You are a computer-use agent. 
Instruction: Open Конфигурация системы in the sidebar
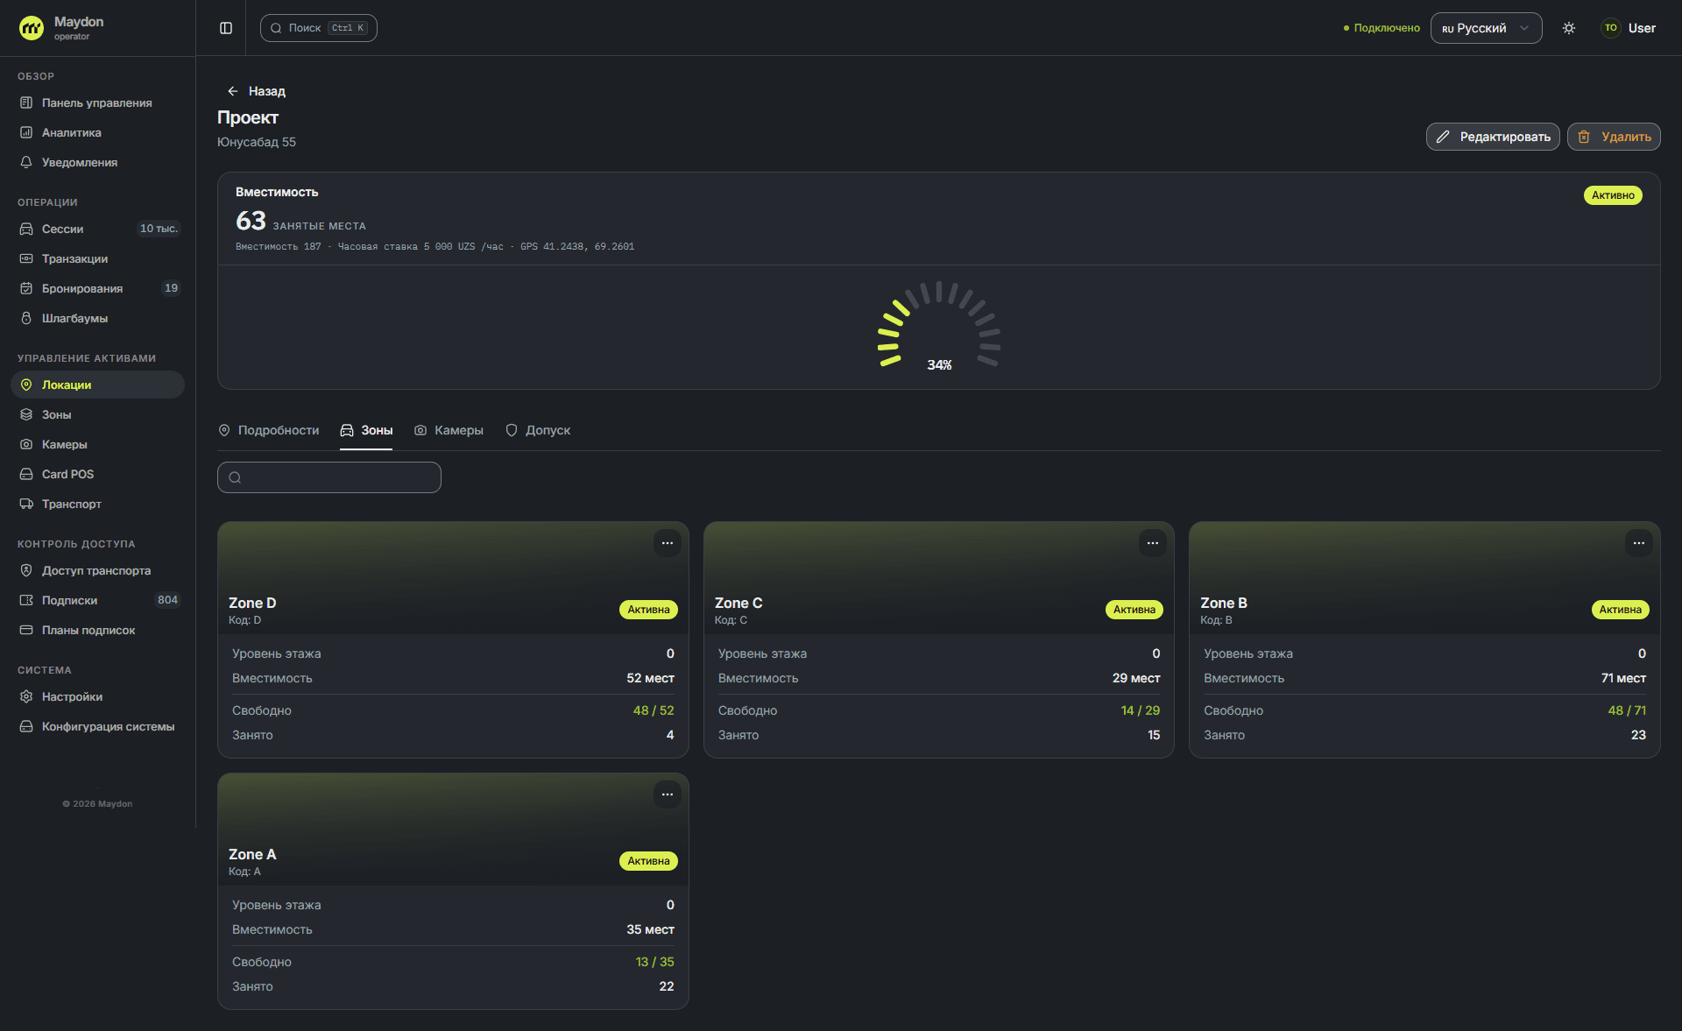[97, 727]
